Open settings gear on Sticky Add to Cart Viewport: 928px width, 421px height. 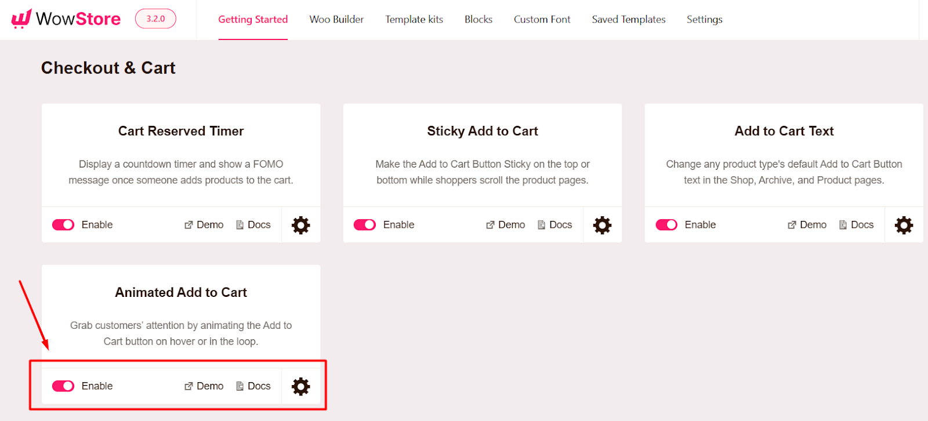coord(601,225)
